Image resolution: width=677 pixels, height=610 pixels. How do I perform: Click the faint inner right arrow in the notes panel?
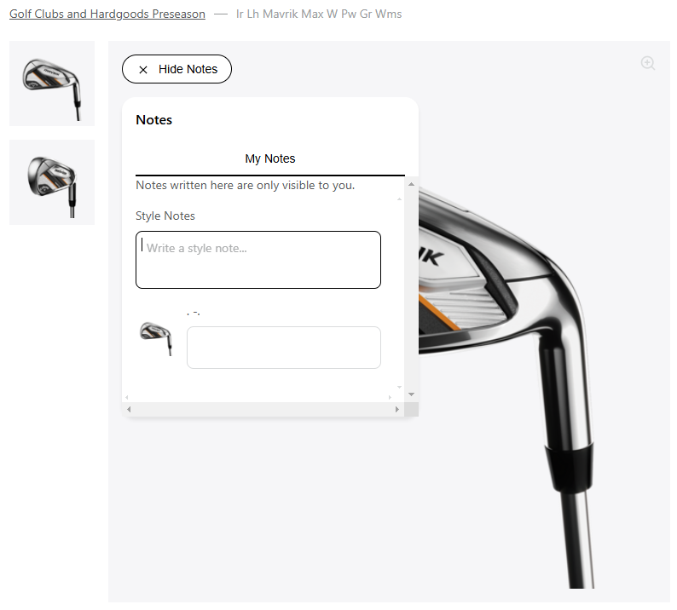[390, 397]
